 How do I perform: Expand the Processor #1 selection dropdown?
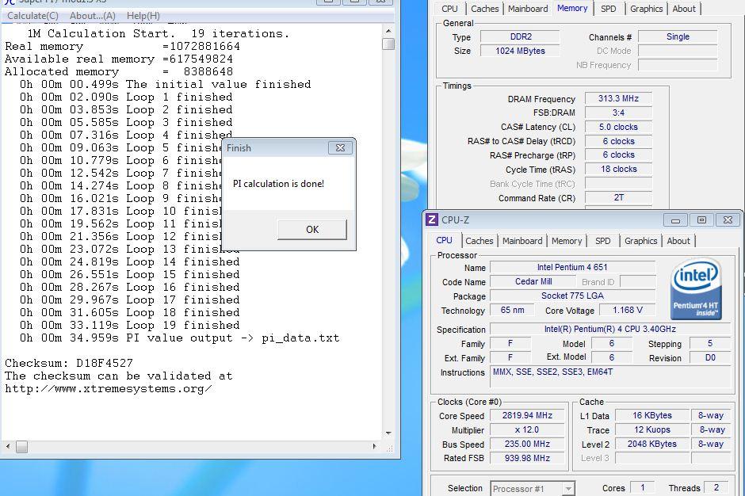[x=567, y=488]
